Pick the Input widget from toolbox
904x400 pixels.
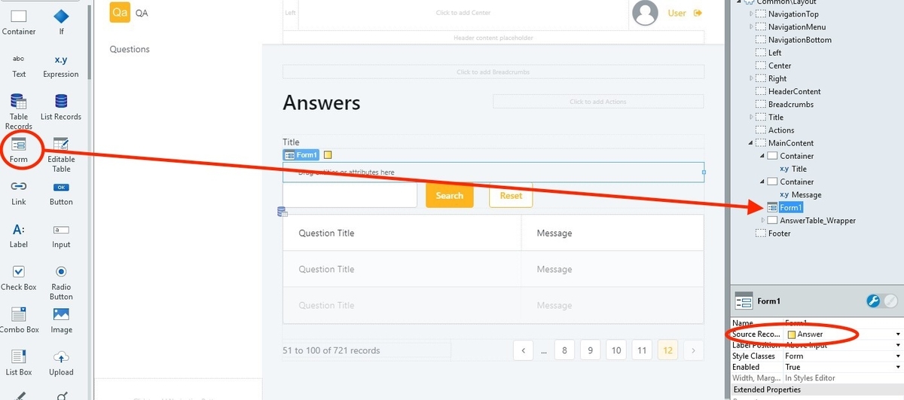61,235
